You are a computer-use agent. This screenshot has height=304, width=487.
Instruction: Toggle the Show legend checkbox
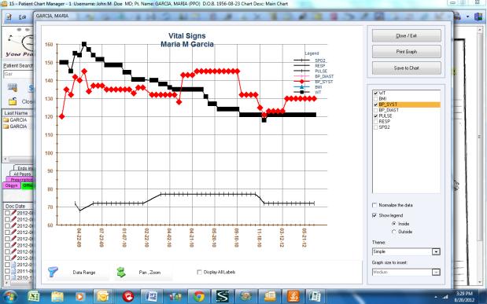[x=374, y=215]
